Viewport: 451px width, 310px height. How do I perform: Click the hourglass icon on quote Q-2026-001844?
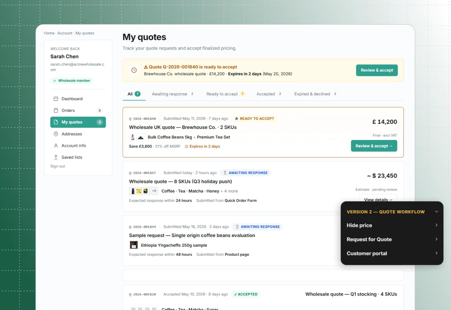(237, 227)
